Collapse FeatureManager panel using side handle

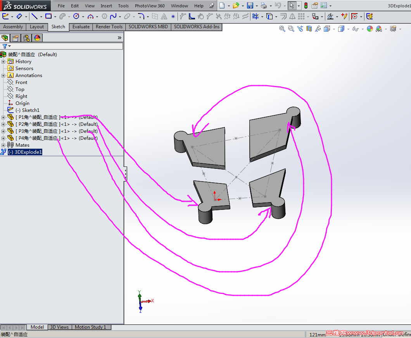pos(126,173)
